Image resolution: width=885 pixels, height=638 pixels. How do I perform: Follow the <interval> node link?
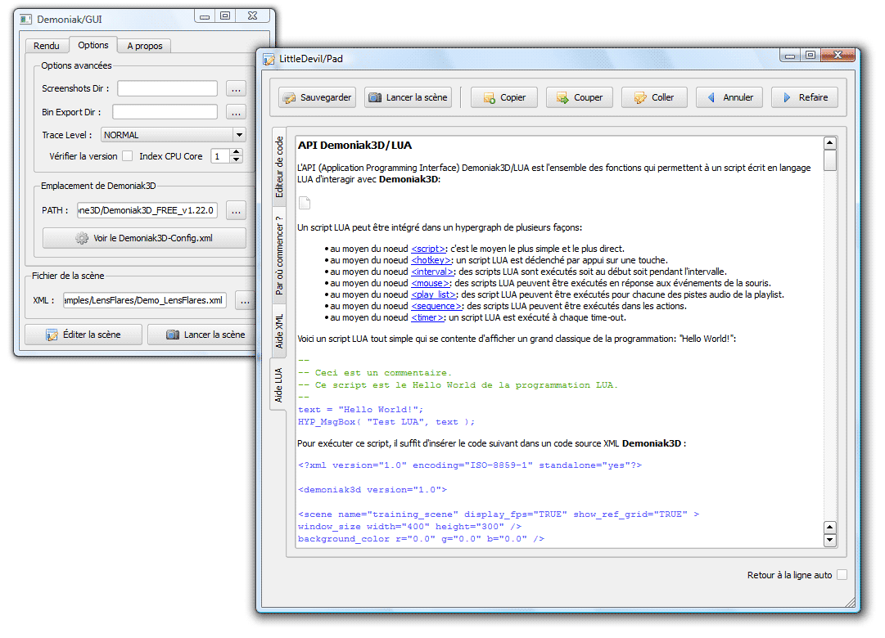[432, 272]
